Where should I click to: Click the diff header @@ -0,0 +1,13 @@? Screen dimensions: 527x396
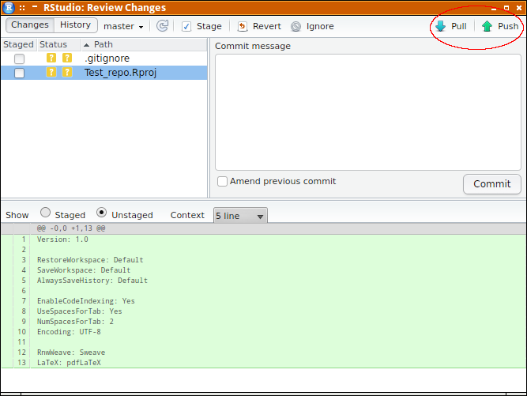click(x=71, y=228)
